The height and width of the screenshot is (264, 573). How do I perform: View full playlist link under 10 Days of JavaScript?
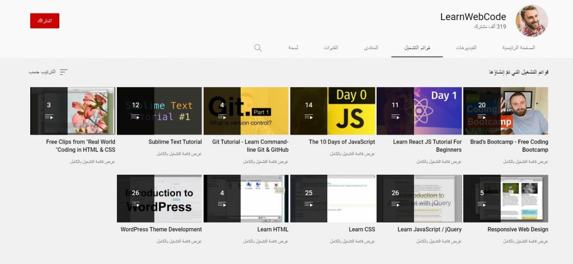coord(353,154)
